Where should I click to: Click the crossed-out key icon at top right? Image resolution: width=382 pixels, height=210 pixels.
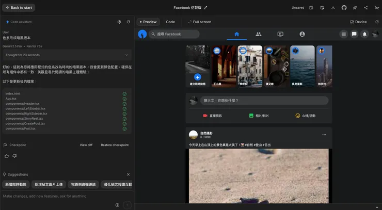[x=377, y=8]
